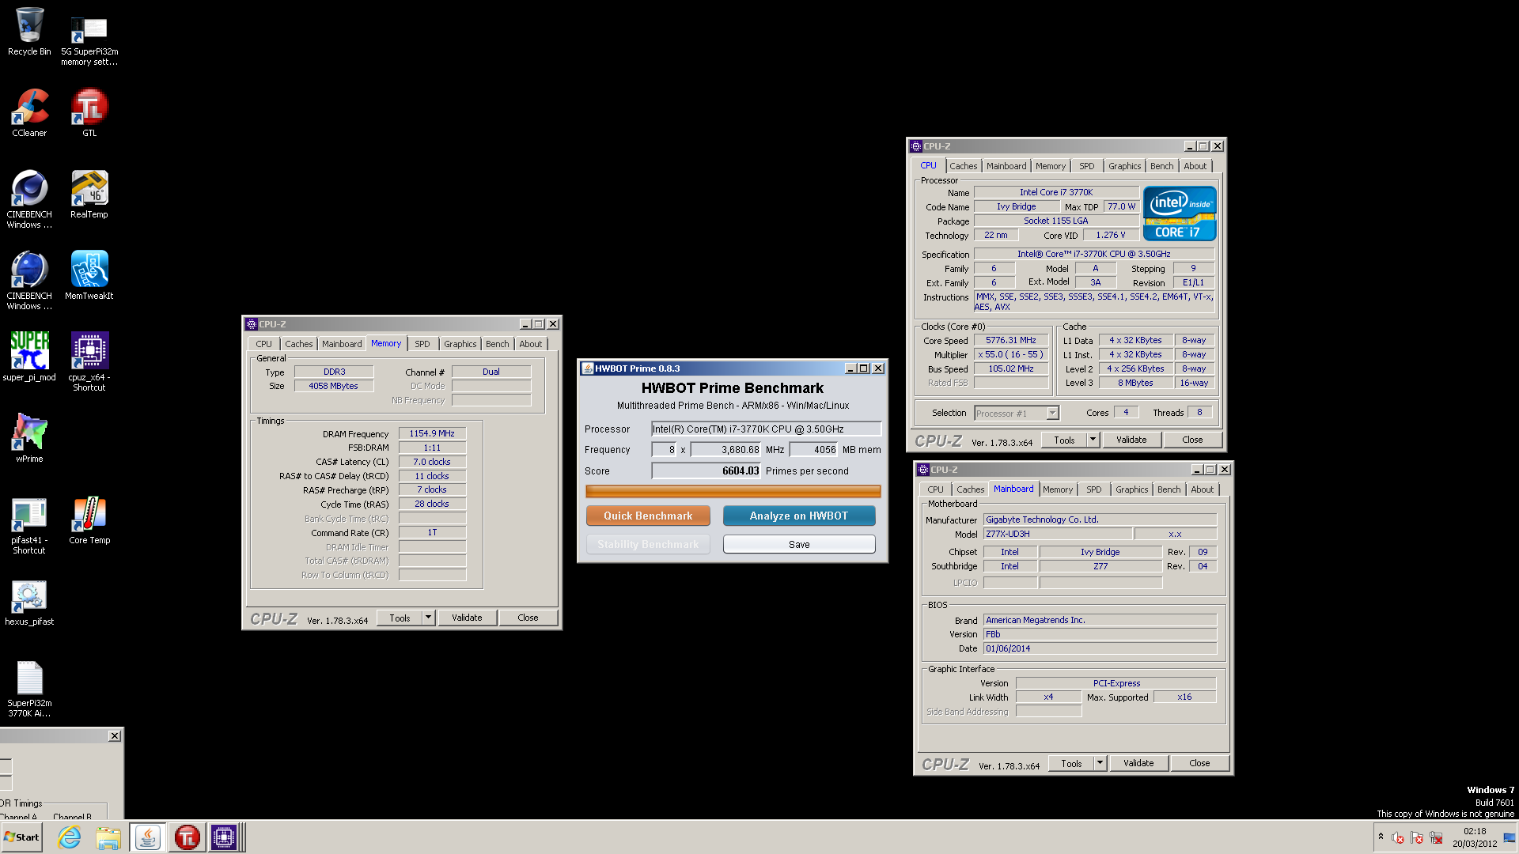
Task: Click Analyze on HWBOT button
Action: tap(799, 516)
